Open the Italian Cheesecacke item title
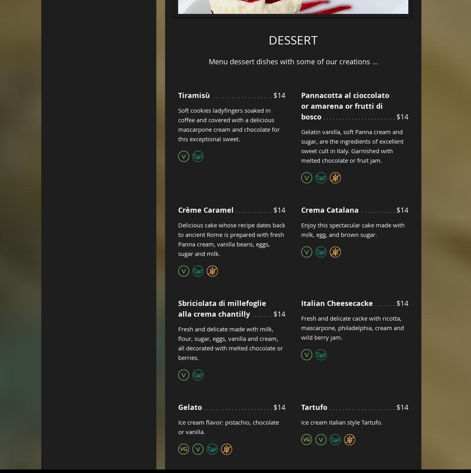This screenshot has height=473, width=471. (x=337, y=303)
